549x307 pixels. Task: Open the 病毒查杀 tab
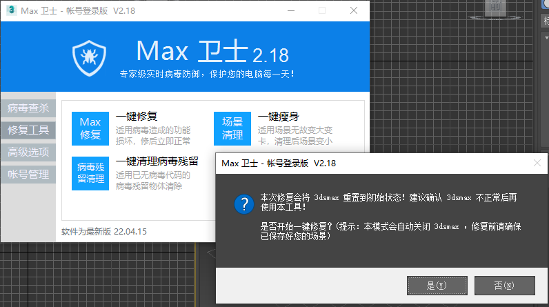tap(28, 108)
